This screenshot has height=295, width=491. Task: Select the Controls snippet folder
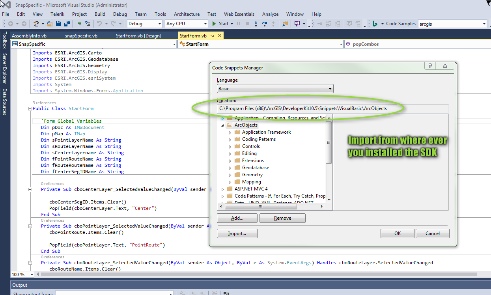[251, 146]
